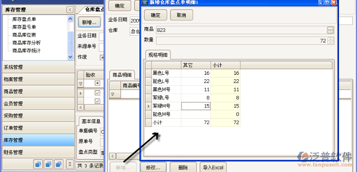
Task: Toggle the first record's 验收 checkbox
Action: (97, 93)
